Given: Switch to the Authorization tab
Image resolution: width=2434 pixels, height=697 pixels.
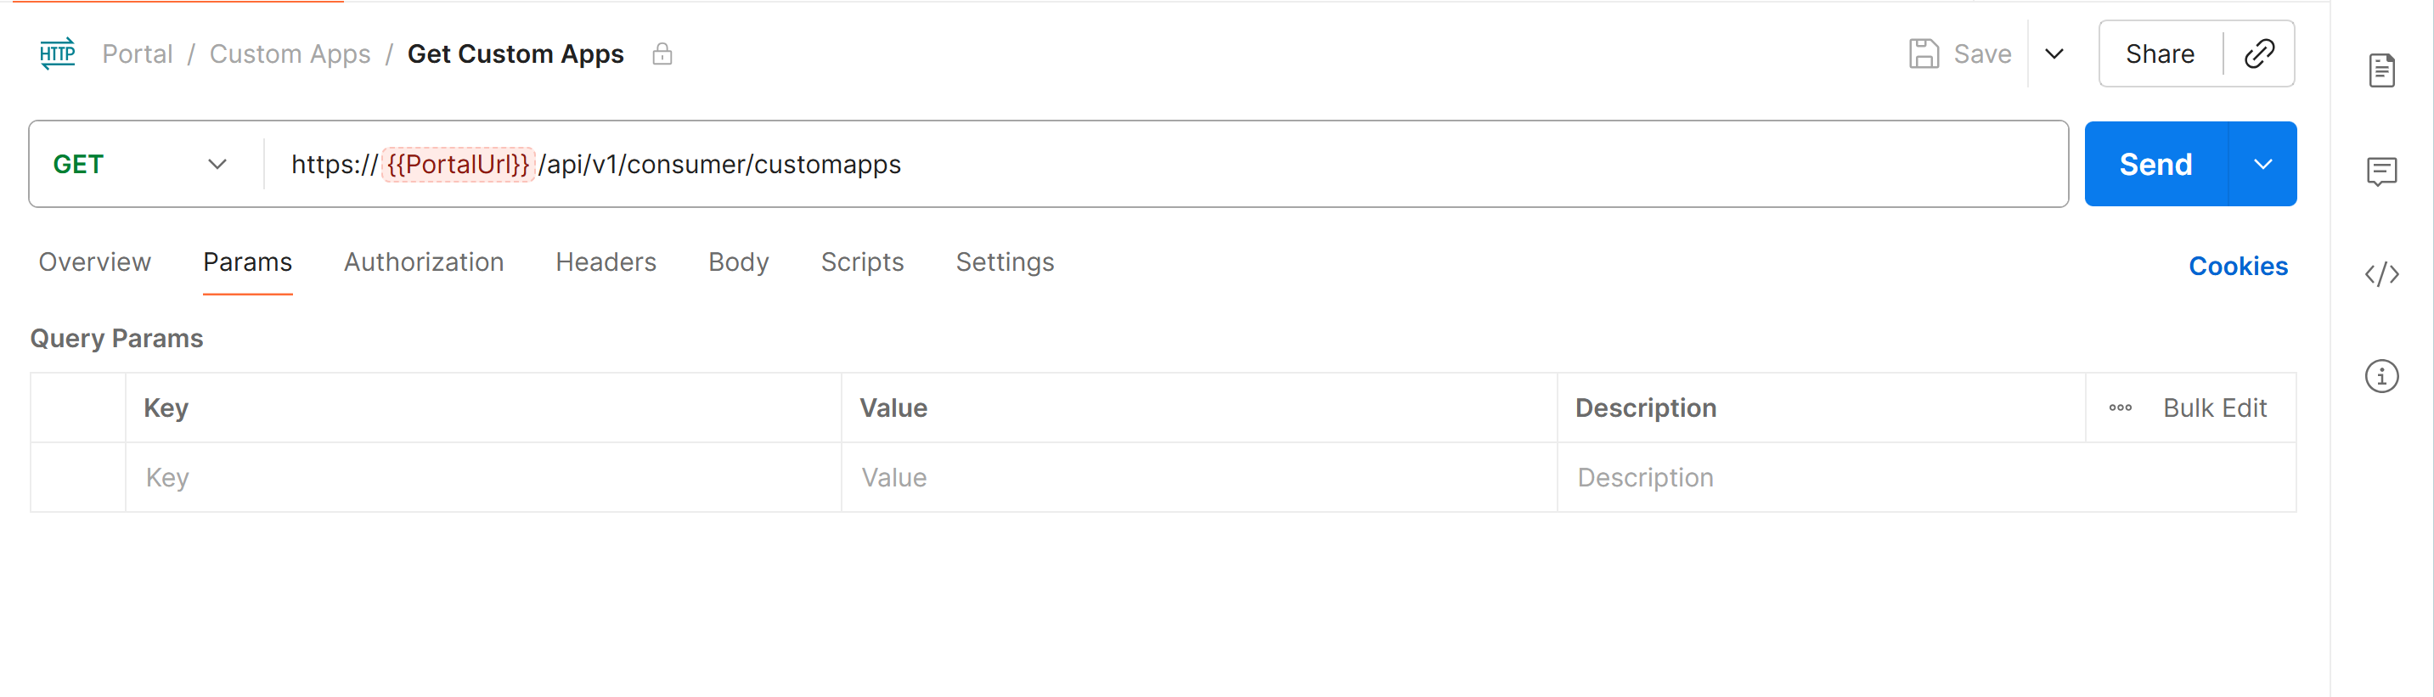Looking at the screenshot, I should pyautogui.click(x=423, y=262).
